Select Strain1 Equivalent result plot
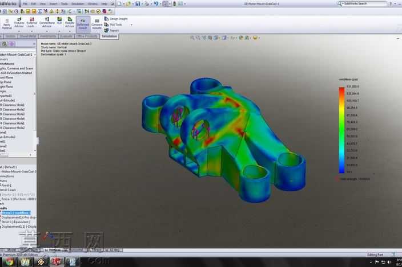Image resolution: width=402 pixels, height=267 pixels. click(x=15, y=222)
